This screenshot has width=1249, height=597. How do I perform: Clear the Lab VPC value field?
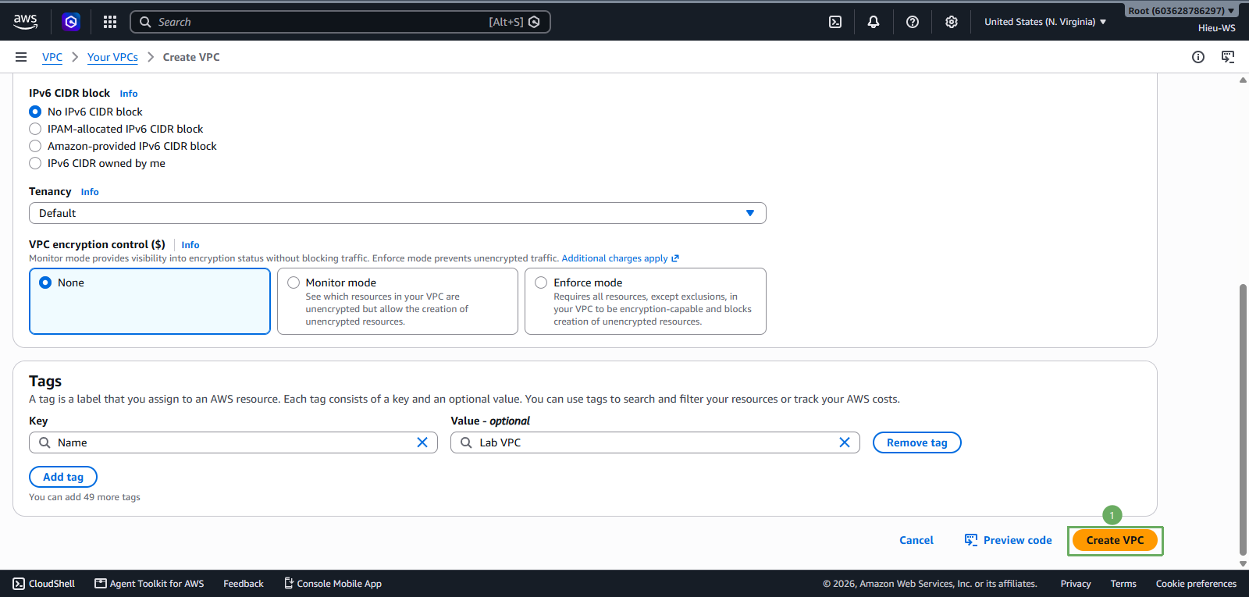coord(845,442)
